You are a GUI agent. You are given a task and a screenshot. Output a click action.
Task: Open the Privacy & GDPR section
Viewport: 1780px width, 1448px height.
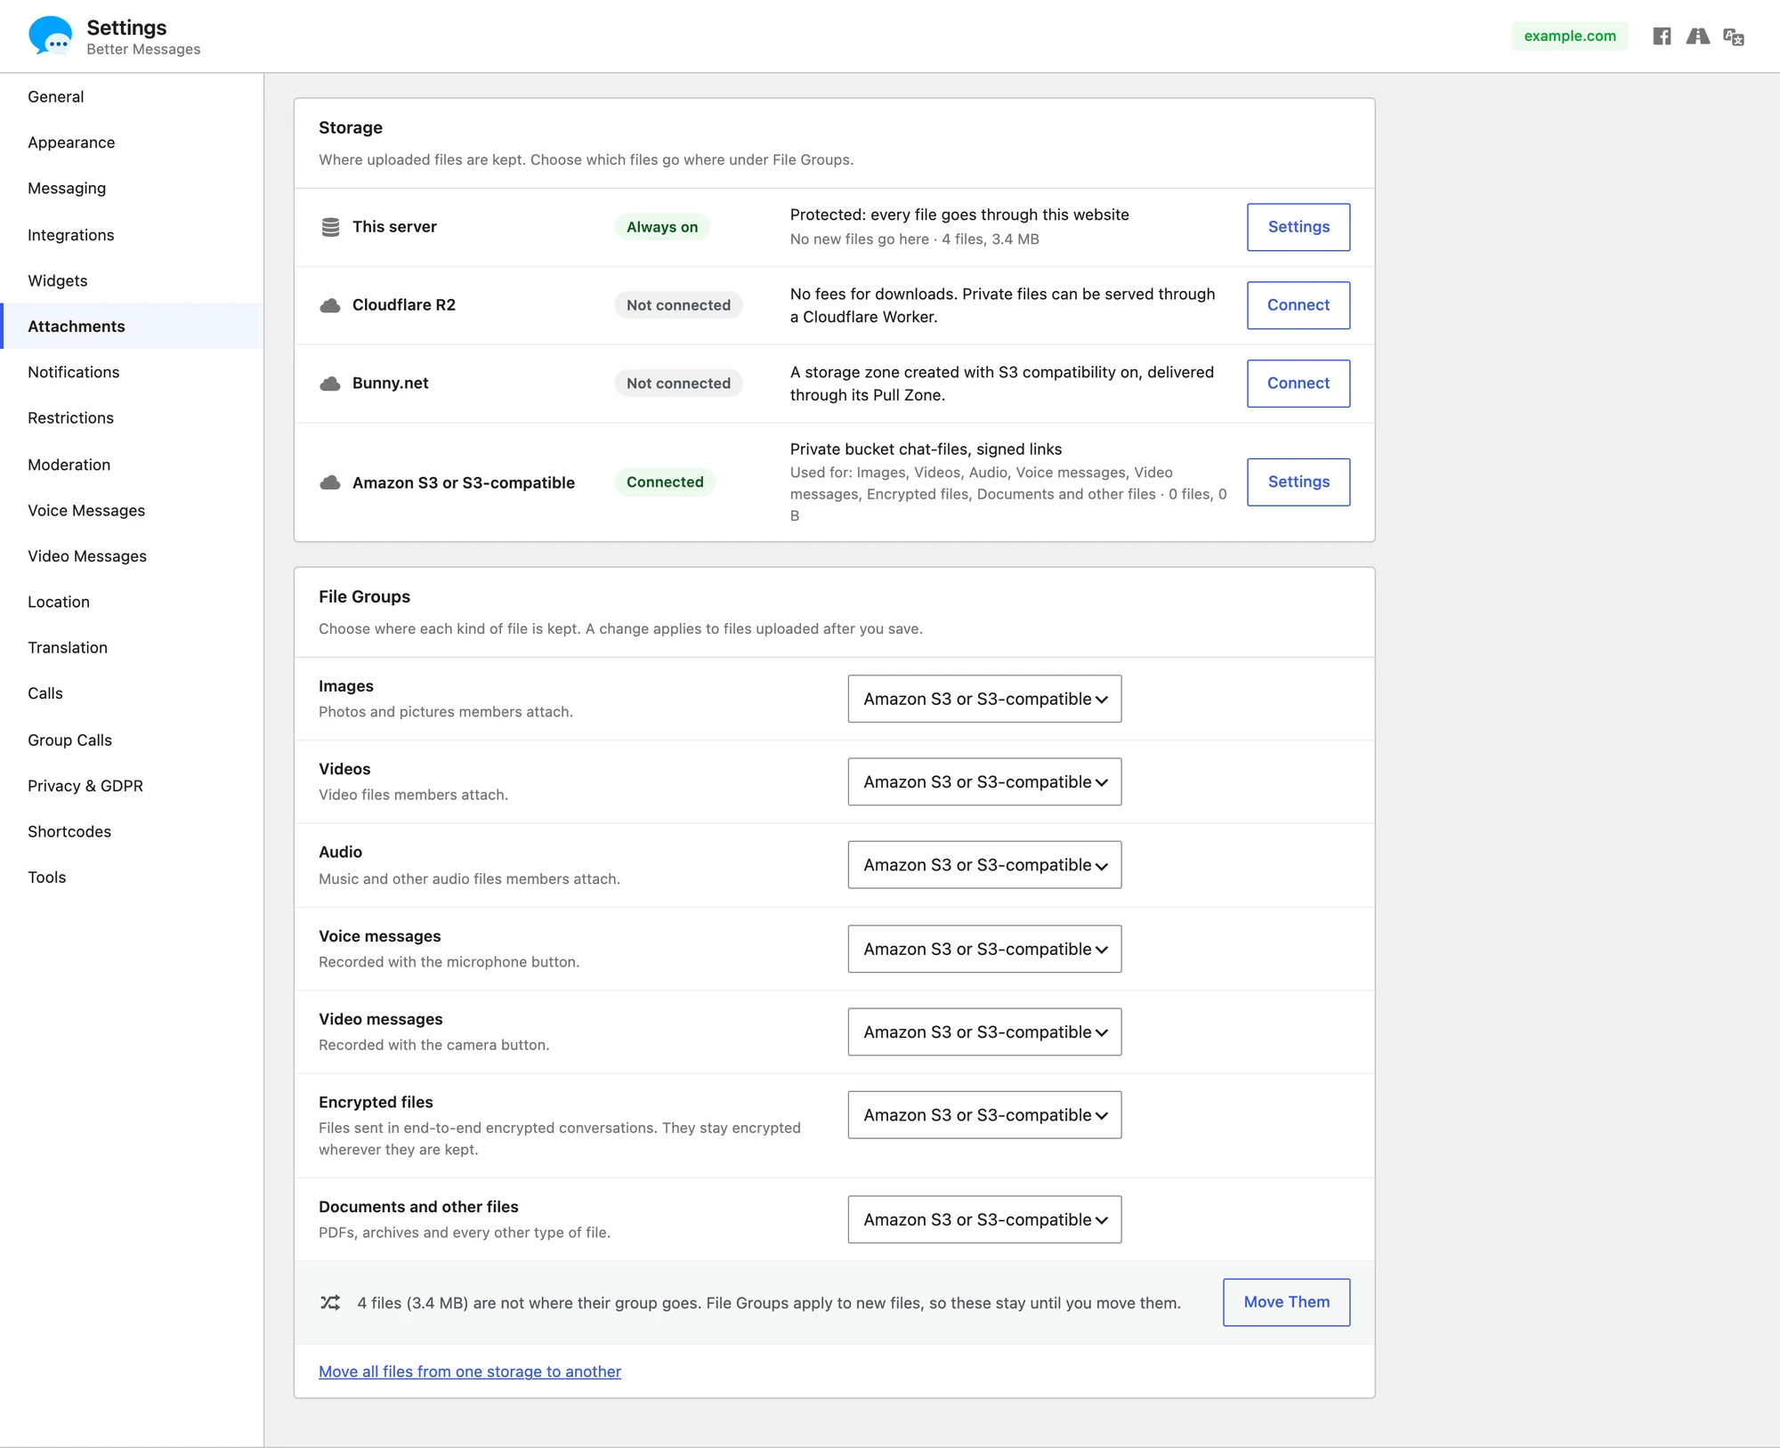(132, 786)
